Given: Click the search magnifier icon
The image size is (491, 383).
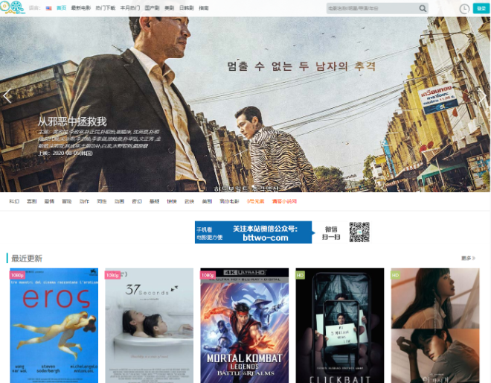Looking at the screenshot, I should (423, 8).
